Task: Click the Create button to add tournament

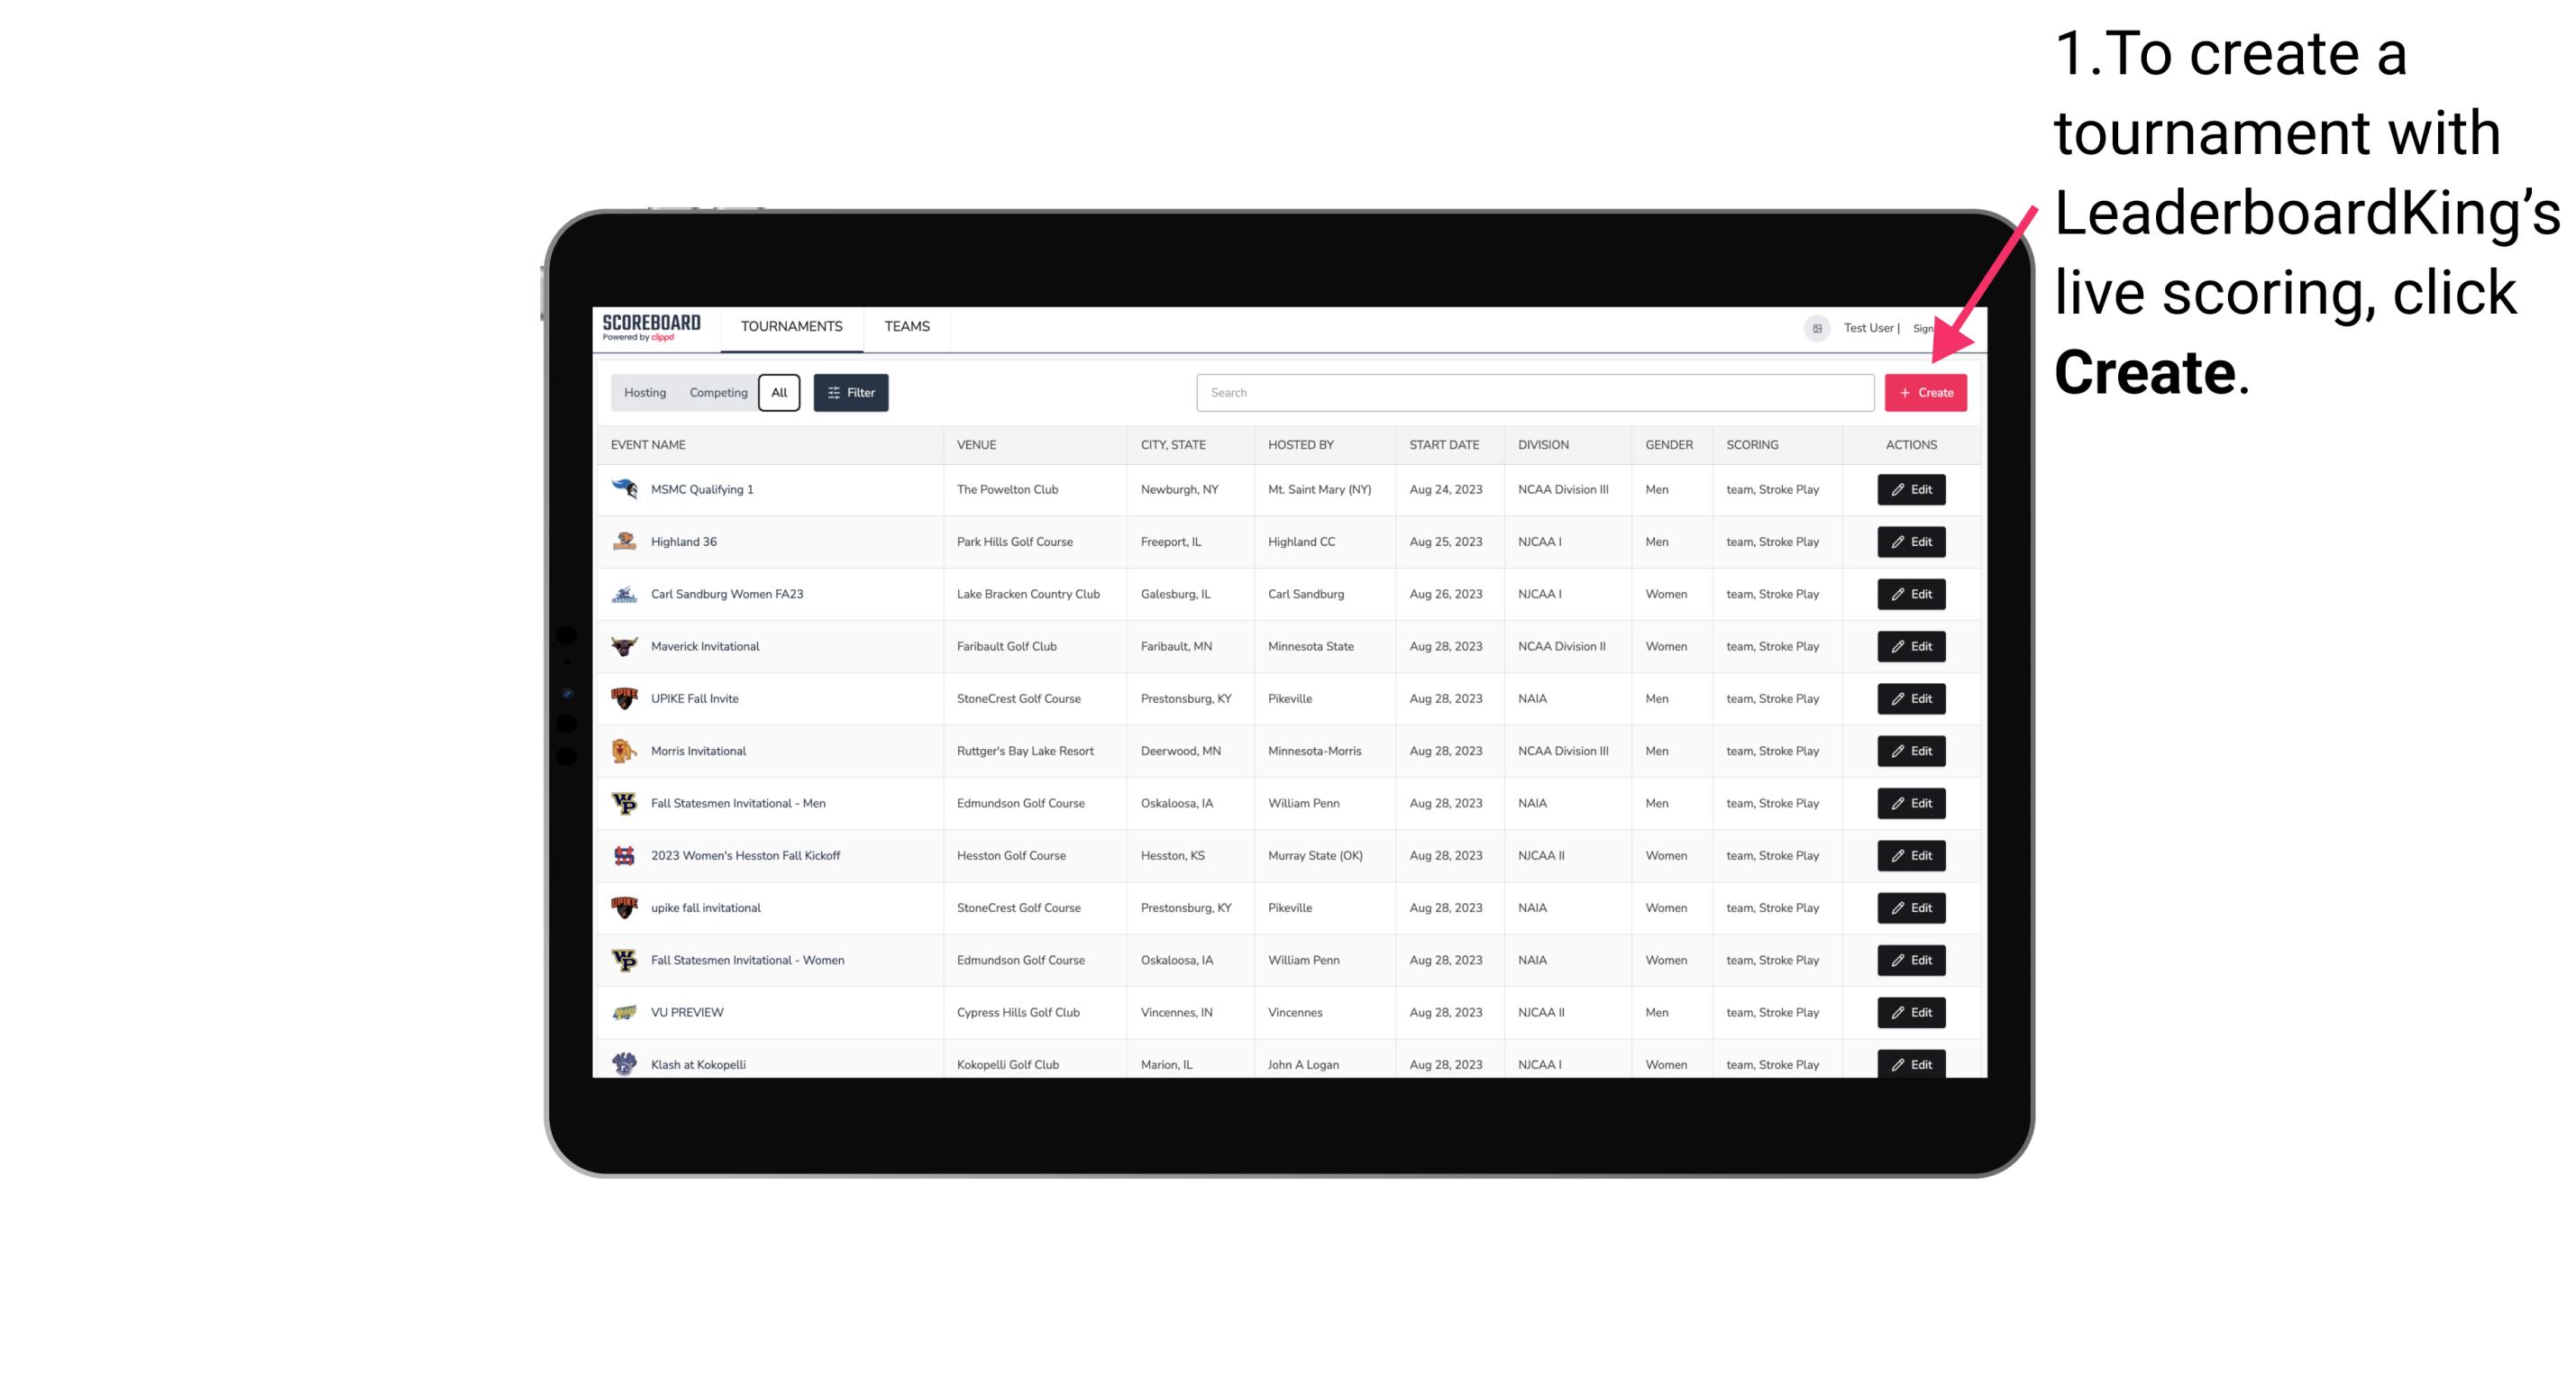Action: coord(1925,391)
